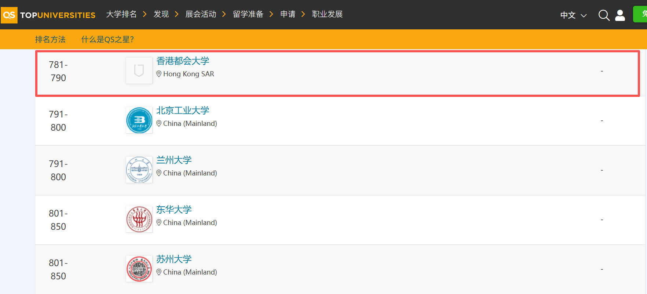Click the 香港都会大学 placeholder shield logo
The width and height of the screenshot is (647, 294).
tap(139, 70)
